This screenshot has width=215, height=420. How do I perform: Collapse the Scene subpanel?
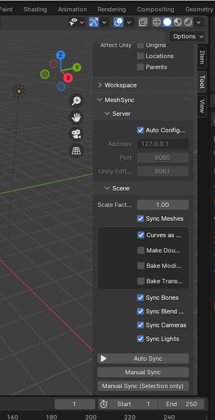click(x=107, y=188)
